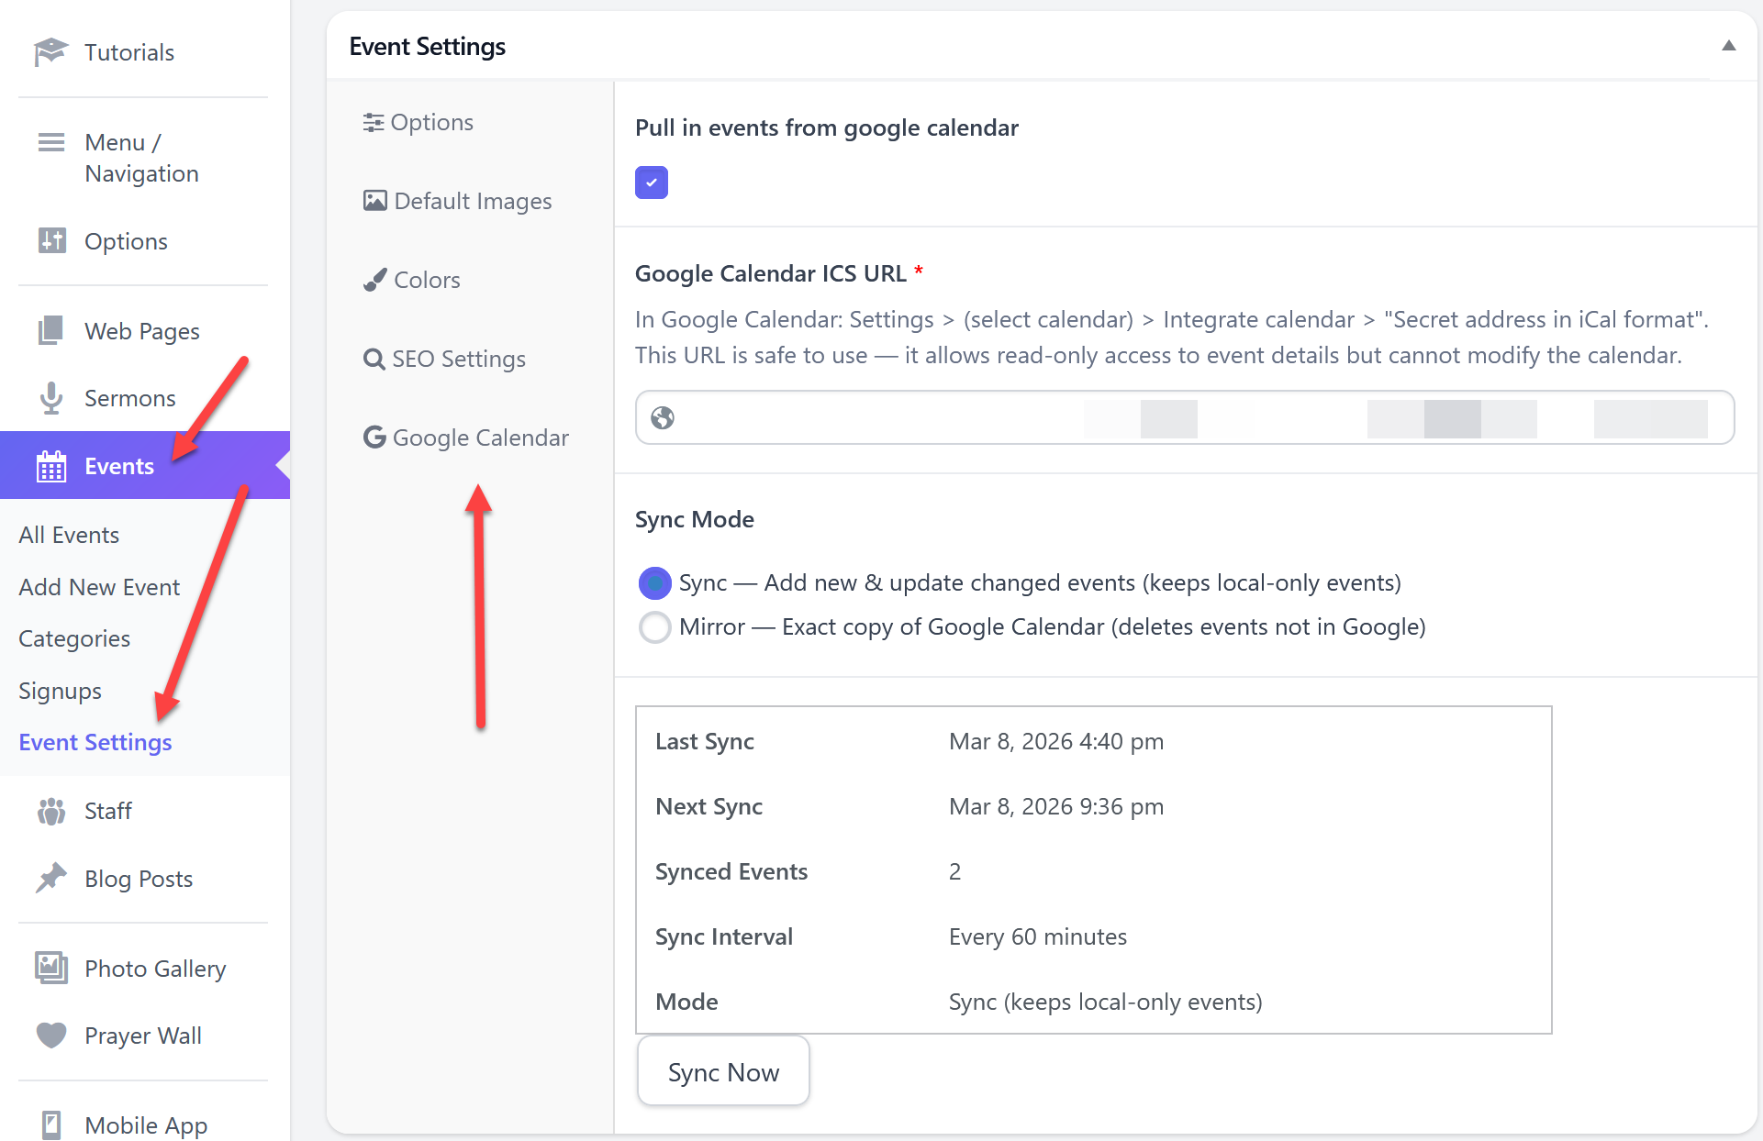Click the Blog Posts pushpin icon
The width and height of the screenshot is (1763, 1141).
[x=51, y=879]
